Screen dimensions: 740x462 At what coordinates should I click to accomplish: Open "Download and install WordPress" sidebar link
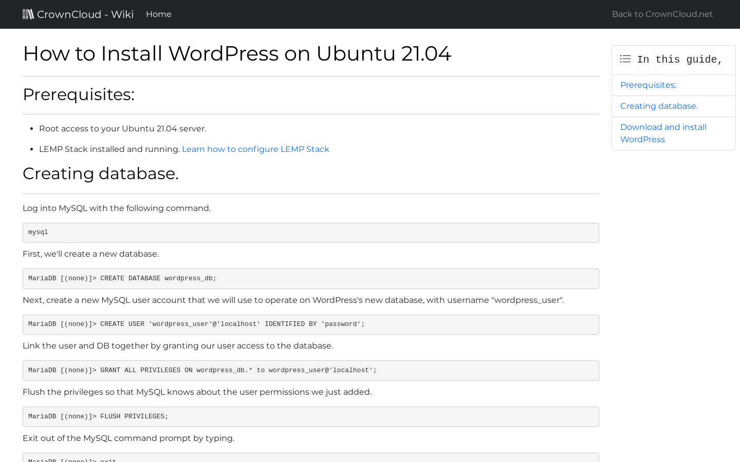pyautogui.click(x=663, y=133)
